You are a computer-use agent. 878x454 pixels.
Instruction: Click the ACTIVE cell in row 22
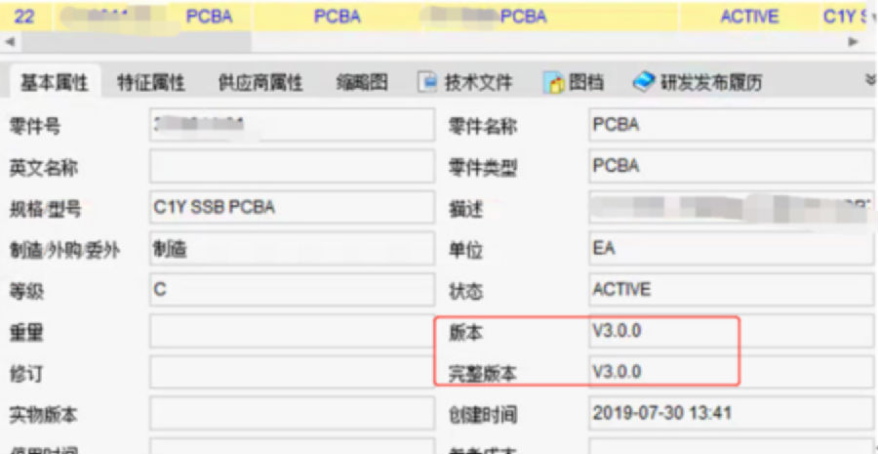pos(749,17)
